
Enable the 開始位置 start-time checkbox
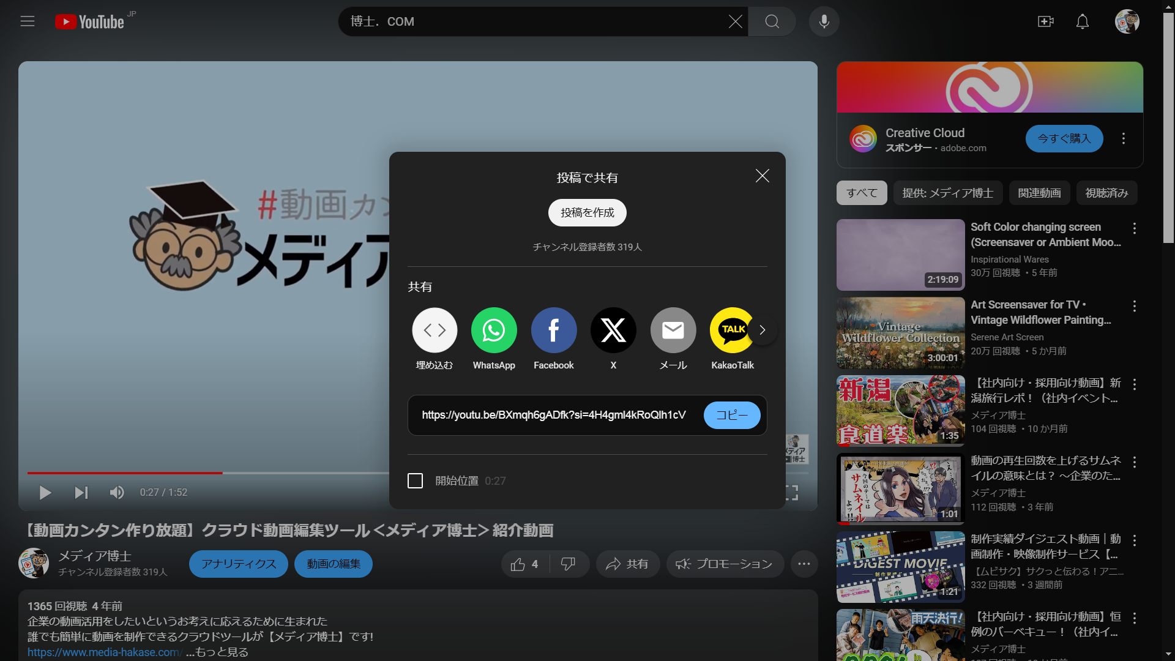(x=416, y=480)
